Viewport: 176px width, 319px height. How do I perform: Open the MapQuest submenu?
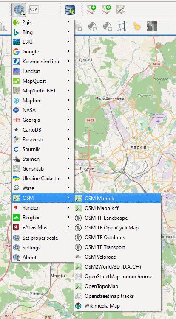pos(43,81)
